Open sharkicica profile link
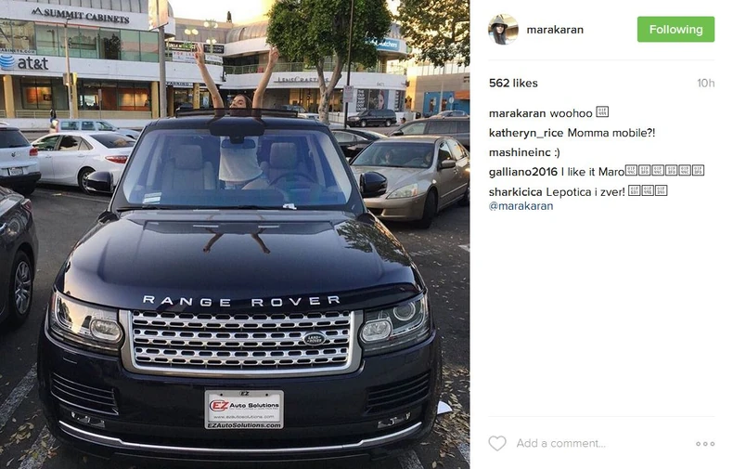The image size is (733, 469). 515,192
